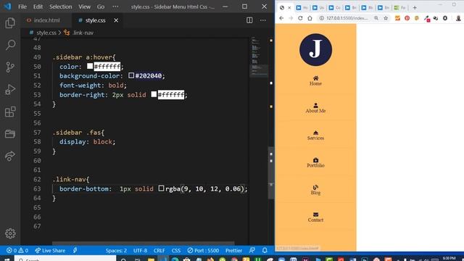Split the editor to the right
The image size is (464, 261).
pyautogui.click(x=249, y=20)
